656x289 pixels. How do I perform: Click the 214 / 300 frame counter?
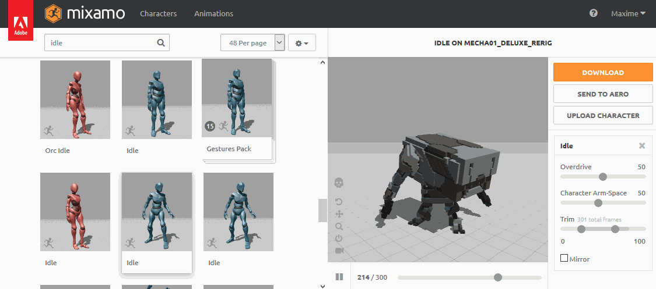(372, 277)
